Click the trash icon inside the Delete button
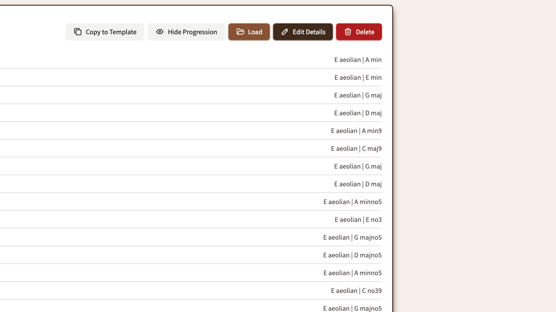The width and height of the screenshot is (556, 312). (x=347, y=32)
